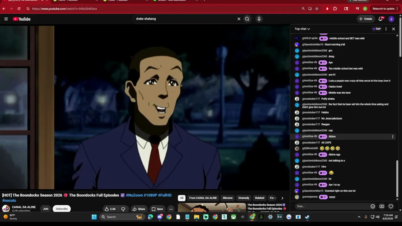Screen dimensions: 402x226
Task: Bookmark this page with the star icon
Action: pyautogui.click(x=317, y=9)
